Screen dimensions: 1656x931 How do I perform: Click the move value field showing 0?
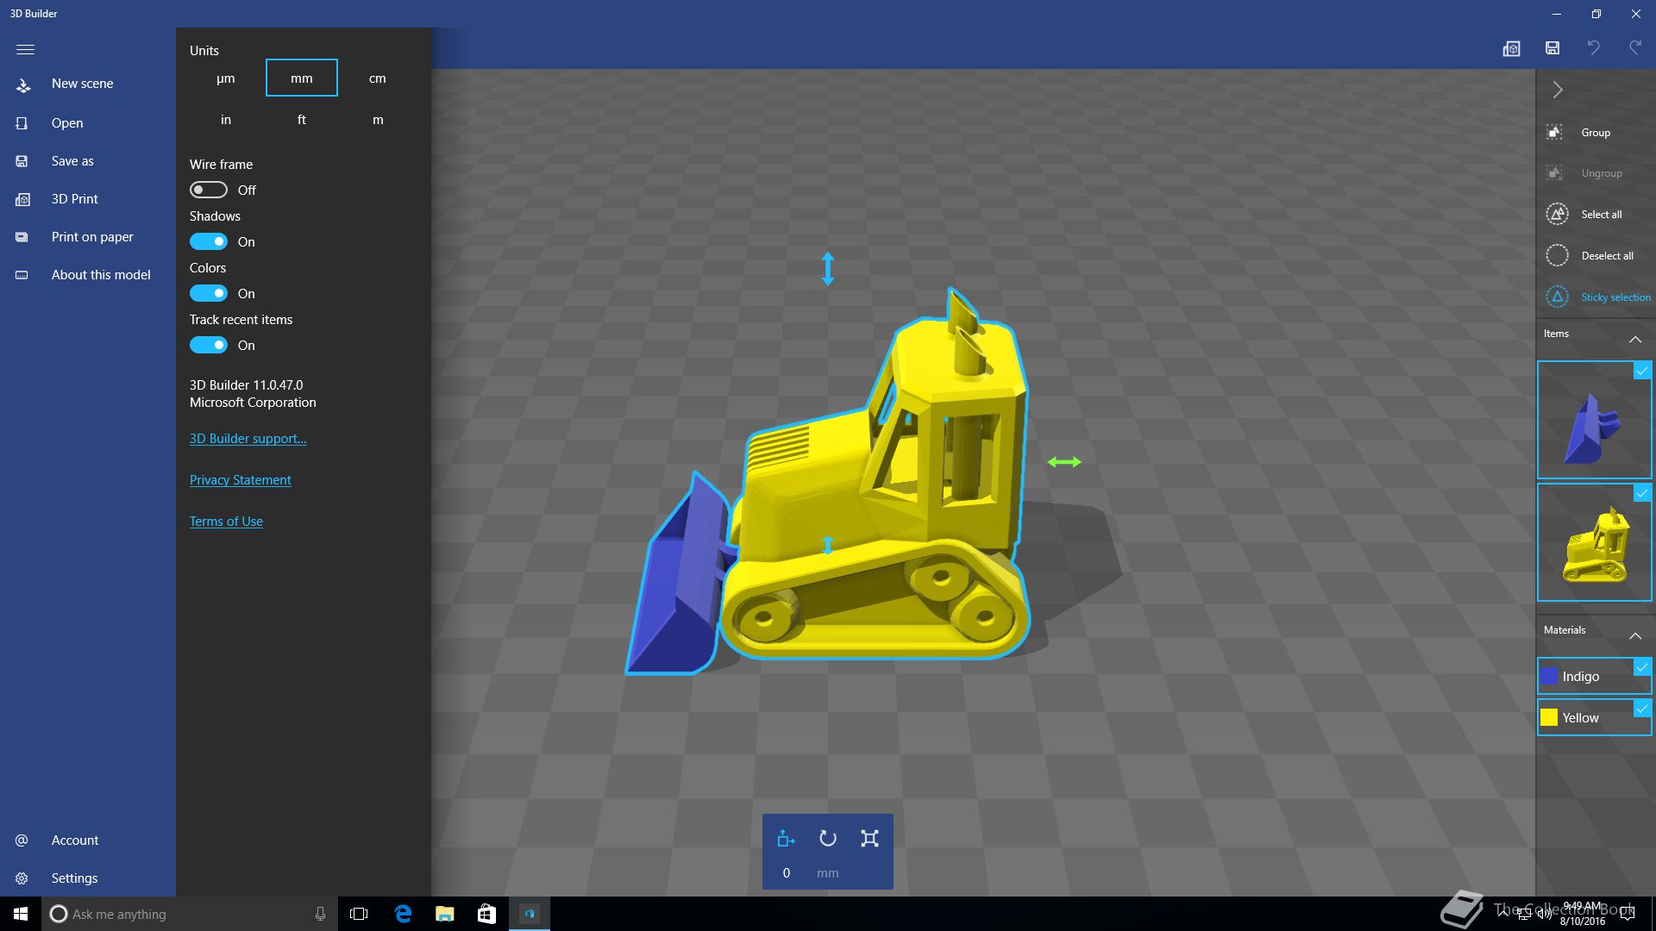click(x=786, y=873)
